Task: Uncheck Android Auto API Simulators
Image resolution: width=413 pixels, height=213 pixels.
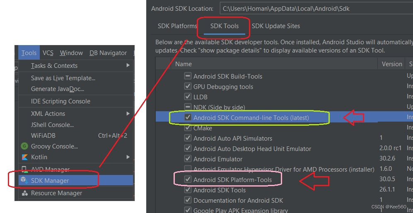Action: [188, 138]
